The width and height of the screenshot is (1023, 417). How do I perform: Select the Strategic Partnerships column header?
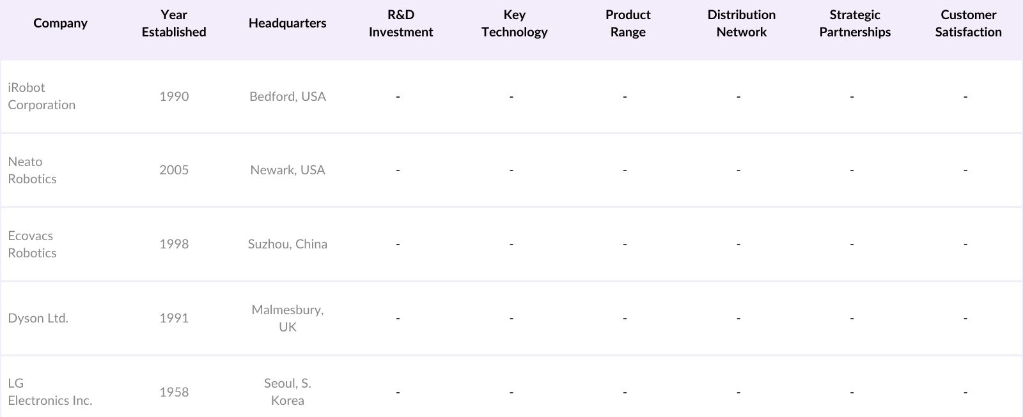855,24
